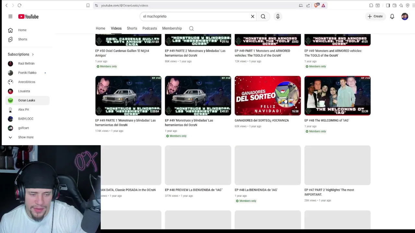This screenshot has height=233, width=415.
Task: Open the Brave Wallet icon
Action: [395, 6]
